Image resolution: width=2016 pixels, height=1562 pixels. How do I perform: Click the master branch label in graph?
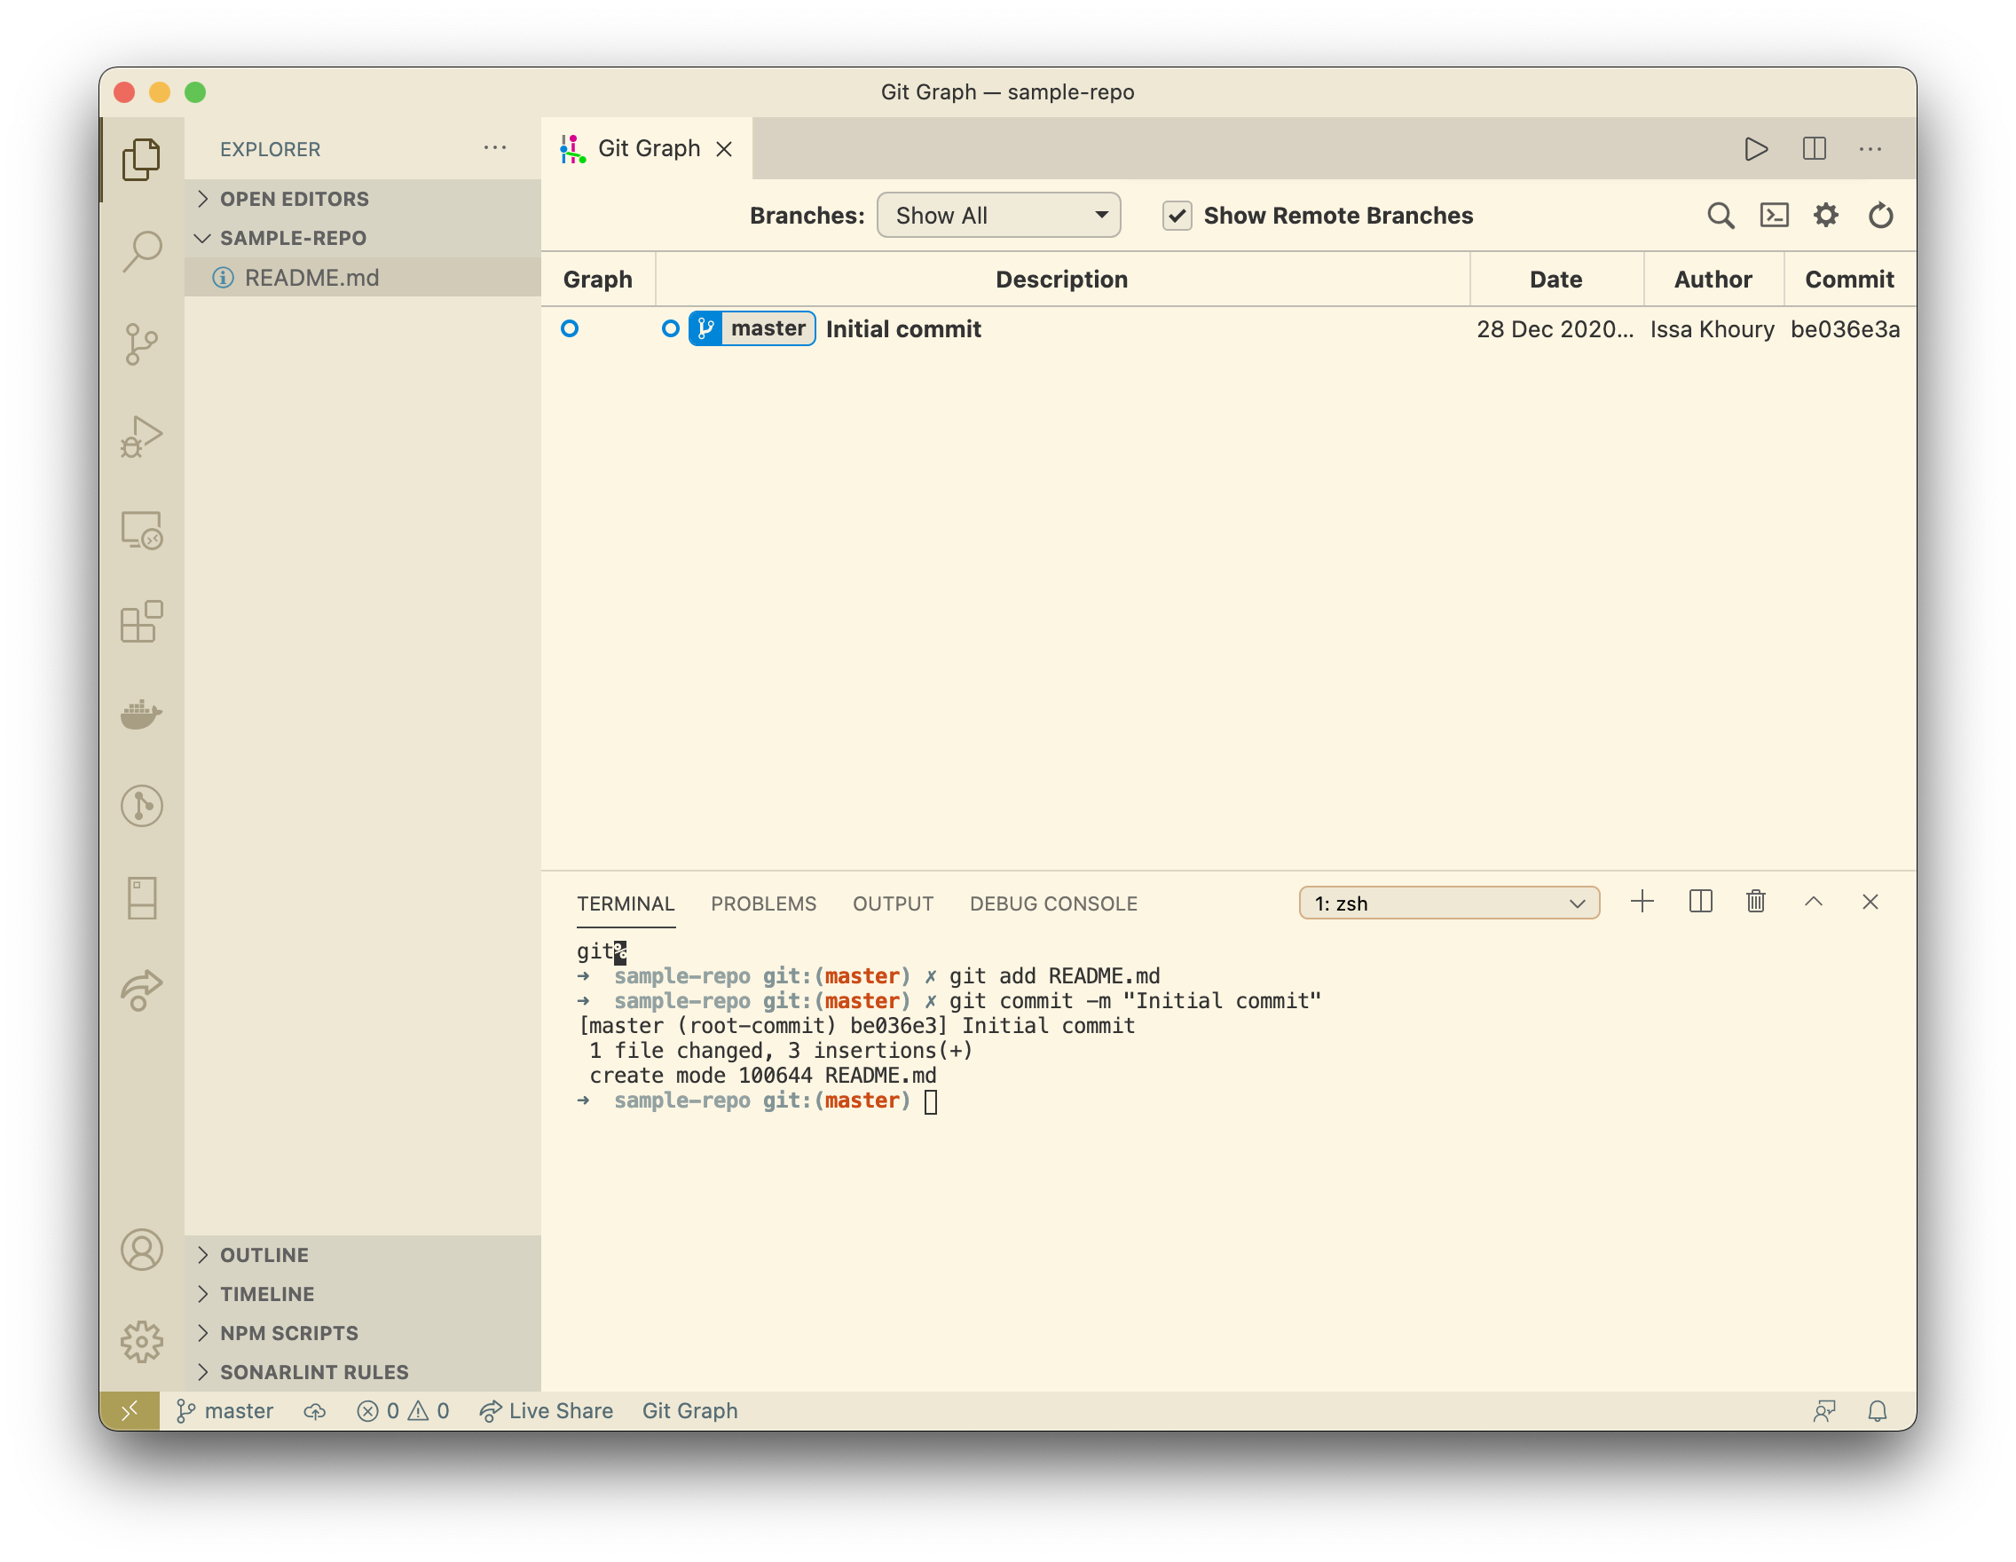[x=752, y=328]
